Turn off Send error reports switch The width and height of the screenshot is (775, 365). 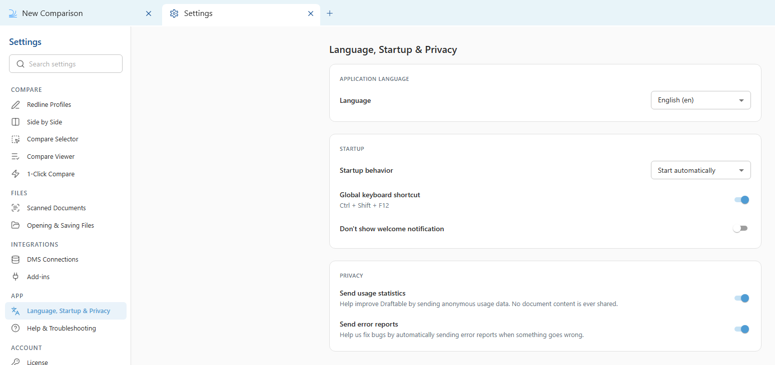(741, 329)
